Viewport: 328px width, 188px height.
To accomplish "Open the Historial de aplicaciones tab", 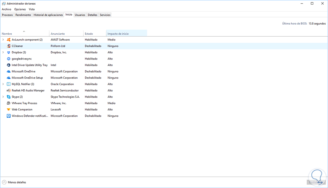I will [48, 15].
